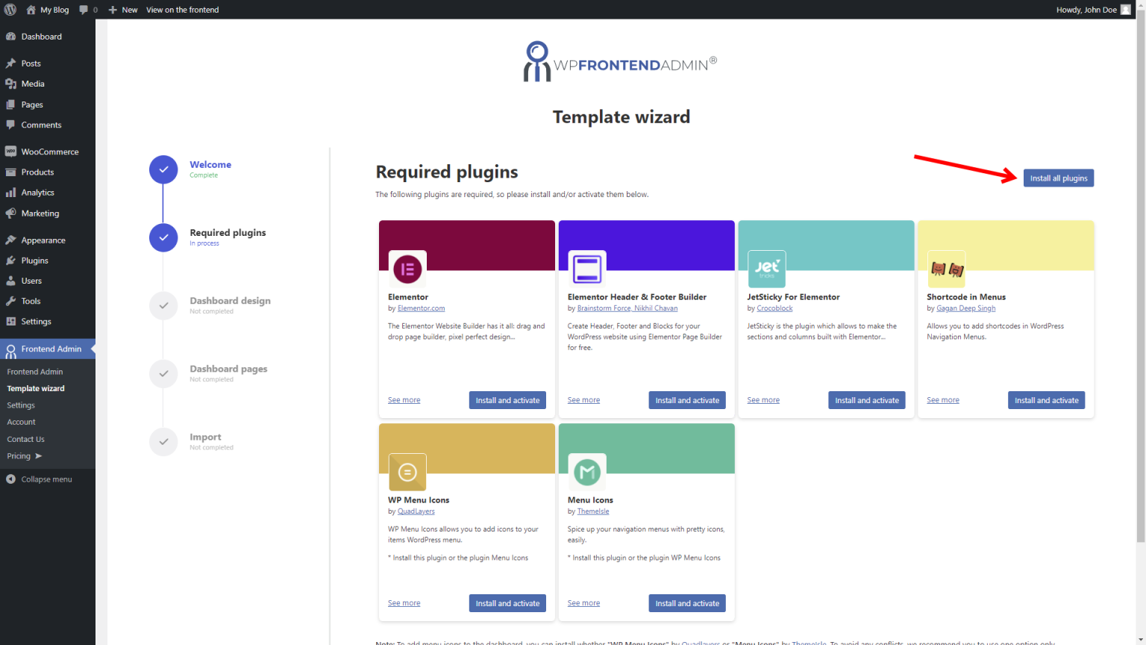Screen dimensions: 1146x645
Task: Open the WooCommerce menu item
Action: [49, 152]
